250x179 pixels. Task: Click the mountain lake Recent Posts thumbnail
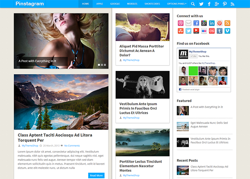[x=183, y=170]
